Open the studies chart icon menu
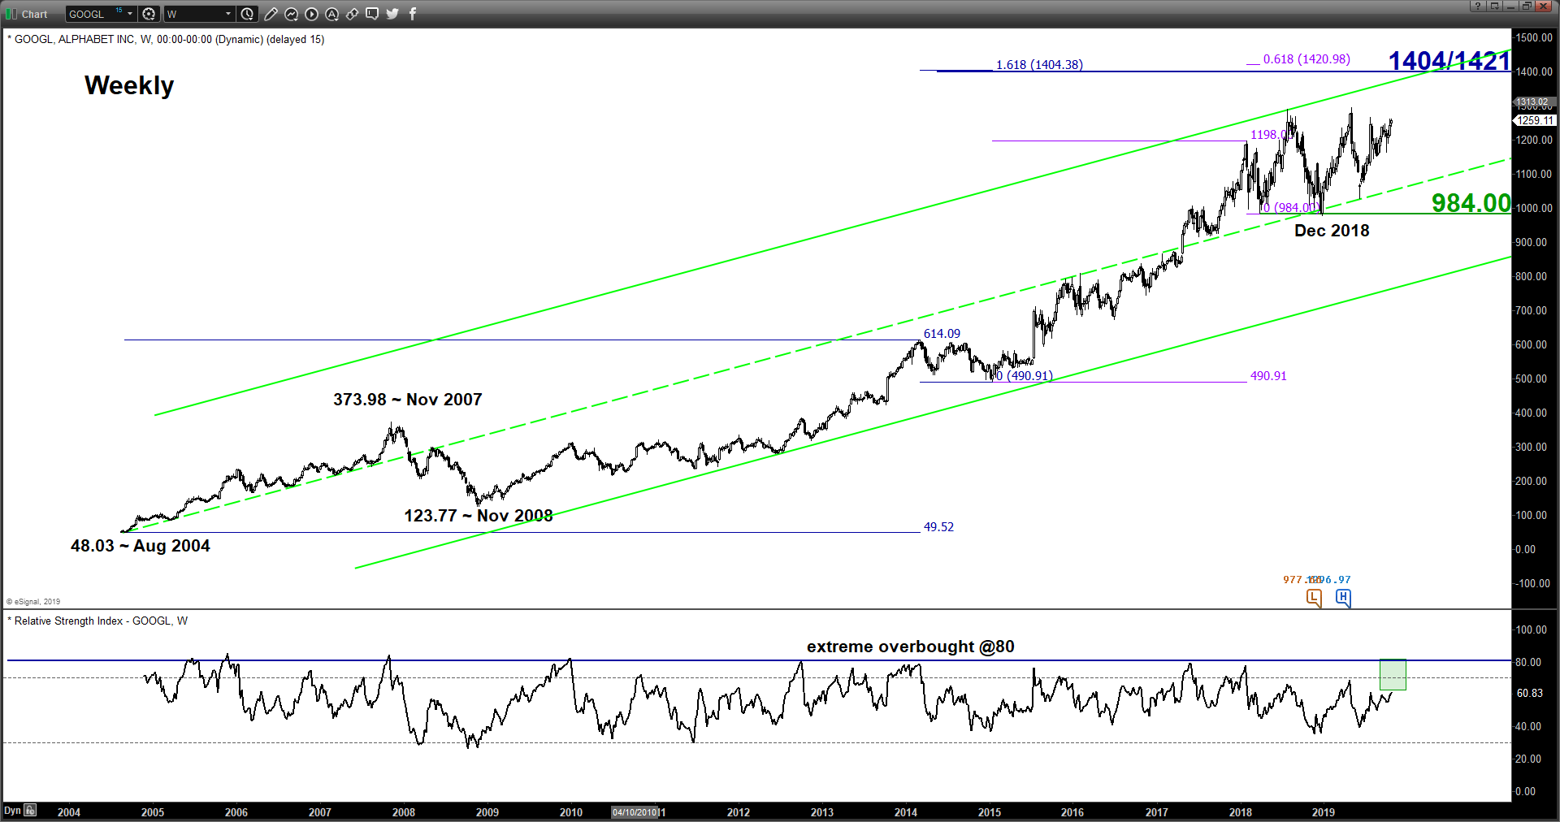Screen dimensions: 1560x822 [292, 14]
